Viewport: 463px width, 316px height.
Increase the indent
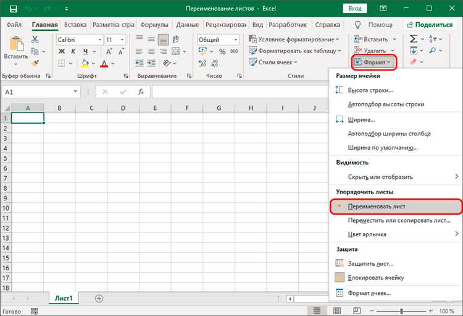(151, 63)
